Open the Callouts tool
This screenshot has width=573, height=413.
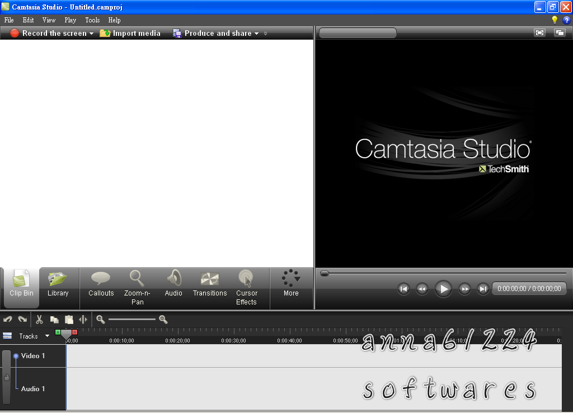101,284
